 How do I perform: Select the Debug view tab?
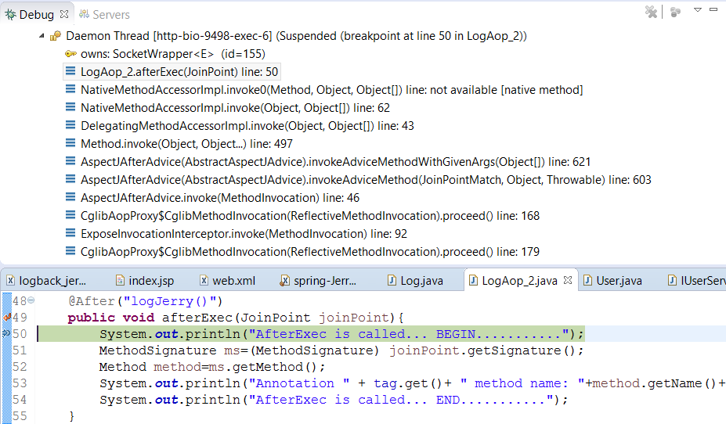tap(36, 15)
